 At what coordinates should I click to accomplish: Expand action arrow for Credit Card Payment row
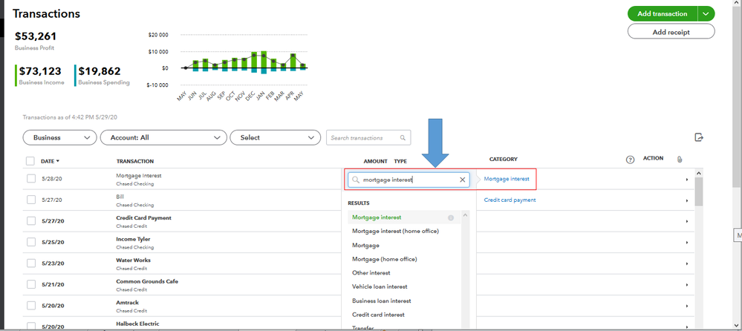[686, 221]
